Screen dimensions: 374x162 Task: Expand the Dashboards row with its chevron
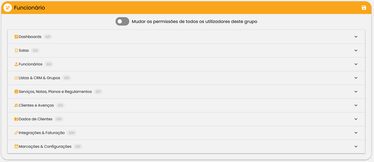coord(356,37)
